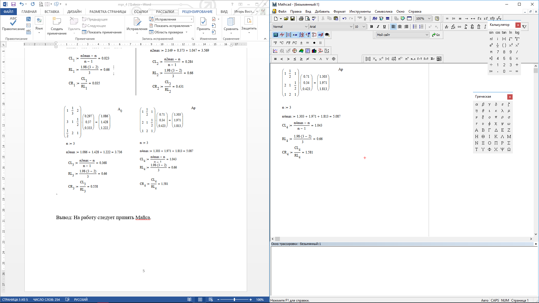Open the Исправления display dropdown
The height and width of the screenshot is (303, 539).
click(x=191, y=19)
